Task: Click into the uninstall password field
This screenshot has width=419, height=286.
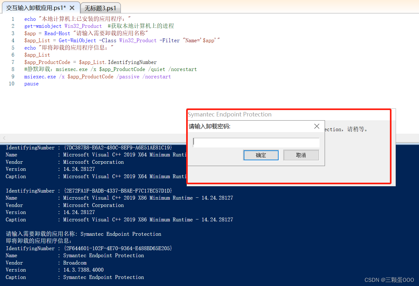Action: 256,143
